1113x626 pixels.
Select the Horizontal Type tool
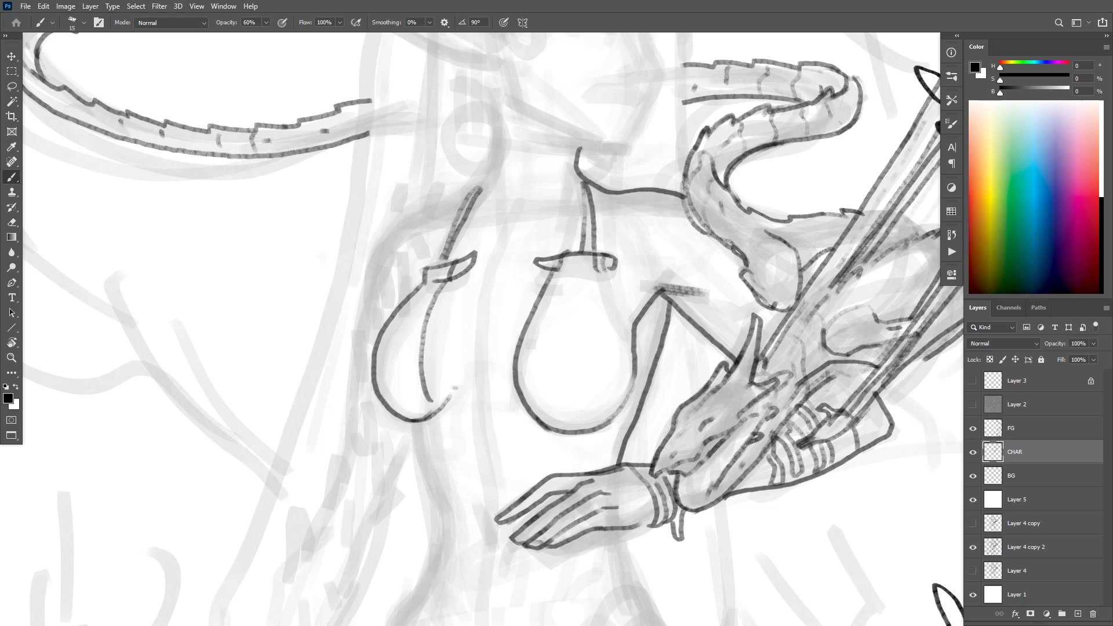pyautogui.click(x=12, y=297)
